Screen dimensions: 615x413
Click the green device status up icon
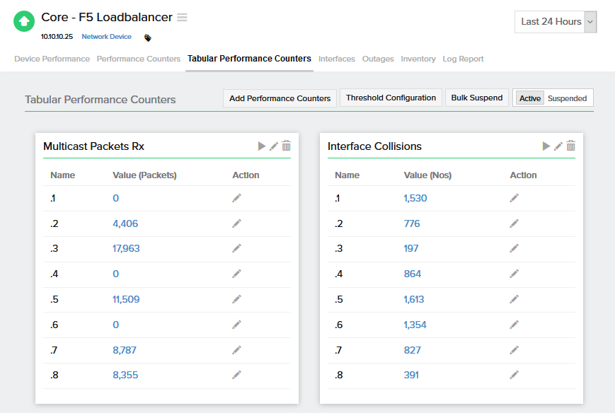coord(24,22)
